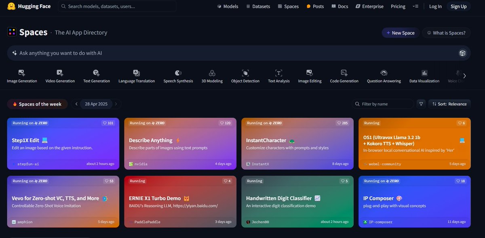Click the Hugging Face logo
The height and width of the screenshot is (238, 485).
[x=29, y=6]
